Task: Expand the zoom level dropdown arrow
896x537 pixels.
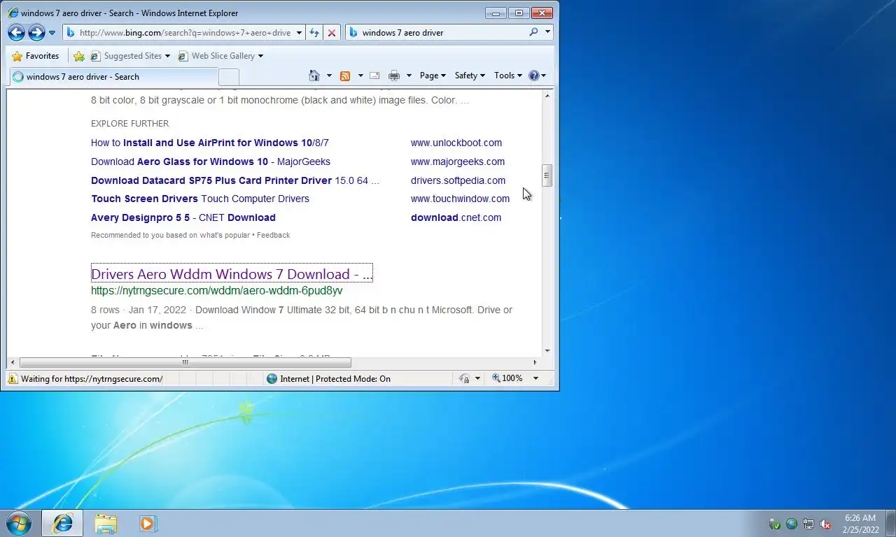Action: (535, 378)
